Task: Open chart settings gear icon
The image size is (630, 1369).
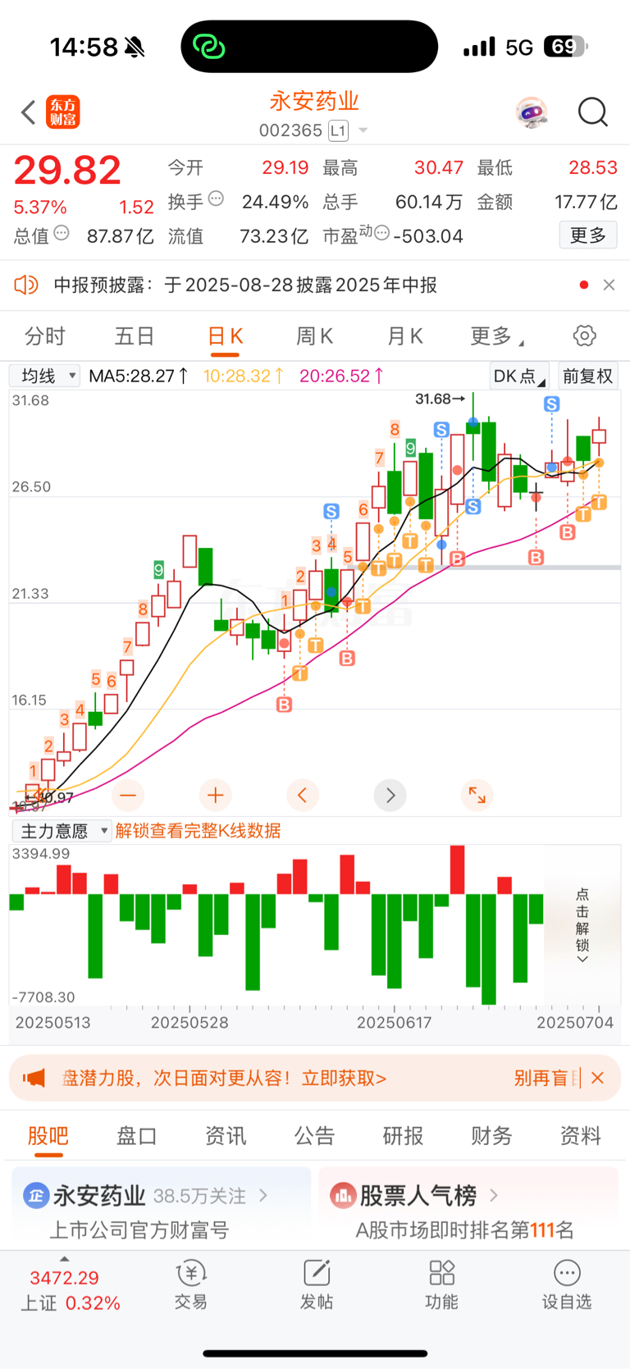Action: click(x=584, y=335)
